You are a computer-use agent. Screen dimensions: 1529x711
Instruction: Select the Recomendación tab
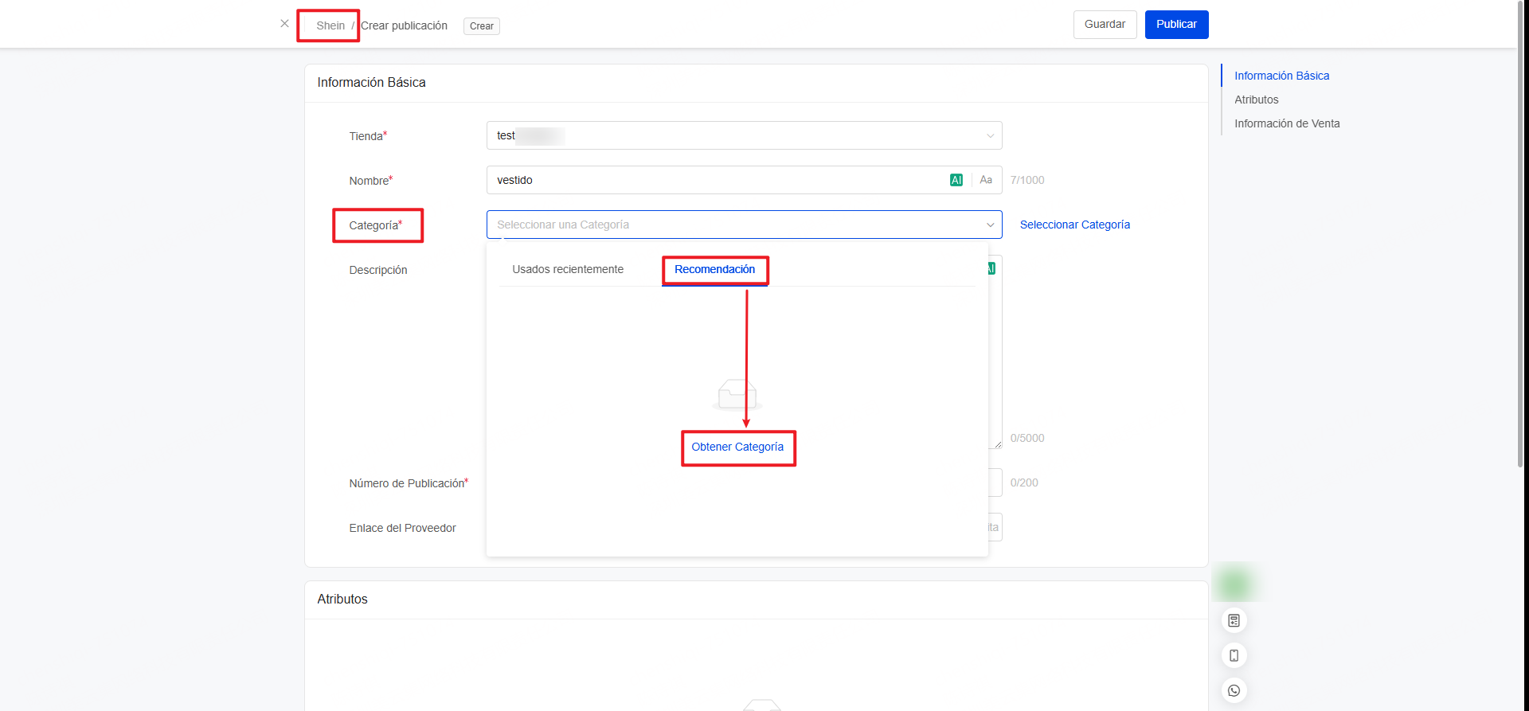click(714, 269)
